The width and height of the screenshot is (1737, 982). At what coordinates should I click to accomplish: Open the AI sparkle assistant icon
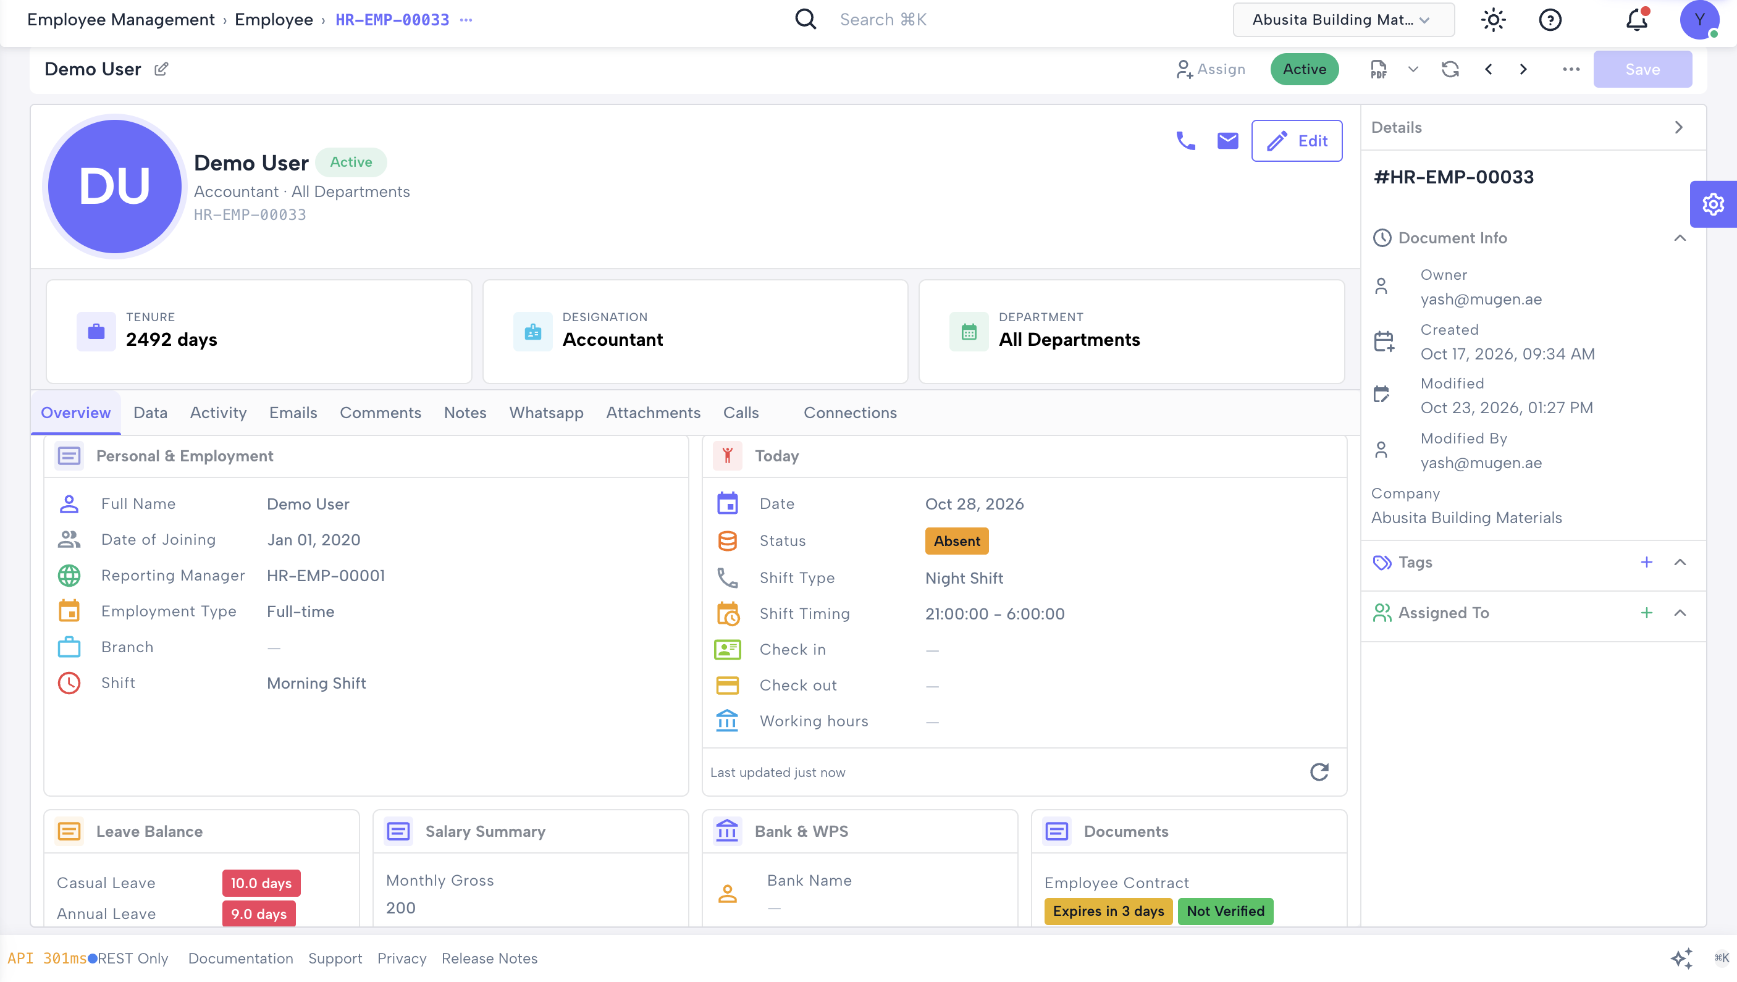point(1681,958)
